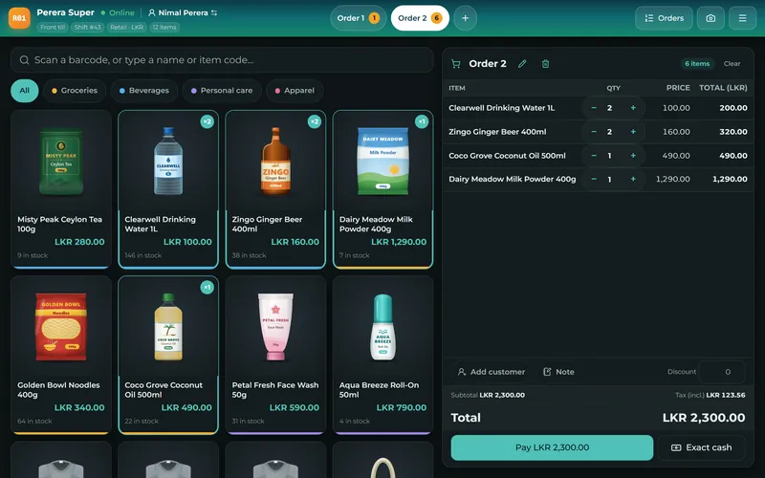Click Clearwell Drinking Water 1L order row name
The width and height of the screenshot is (765, 478).
pos(501,108)
